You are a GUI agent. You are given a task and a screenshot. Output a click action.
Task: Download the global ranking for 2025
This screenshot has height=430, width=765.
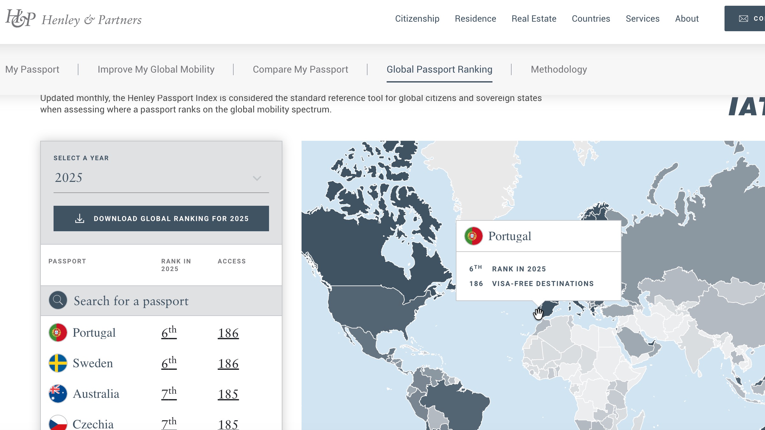click(x=171, y=219)
